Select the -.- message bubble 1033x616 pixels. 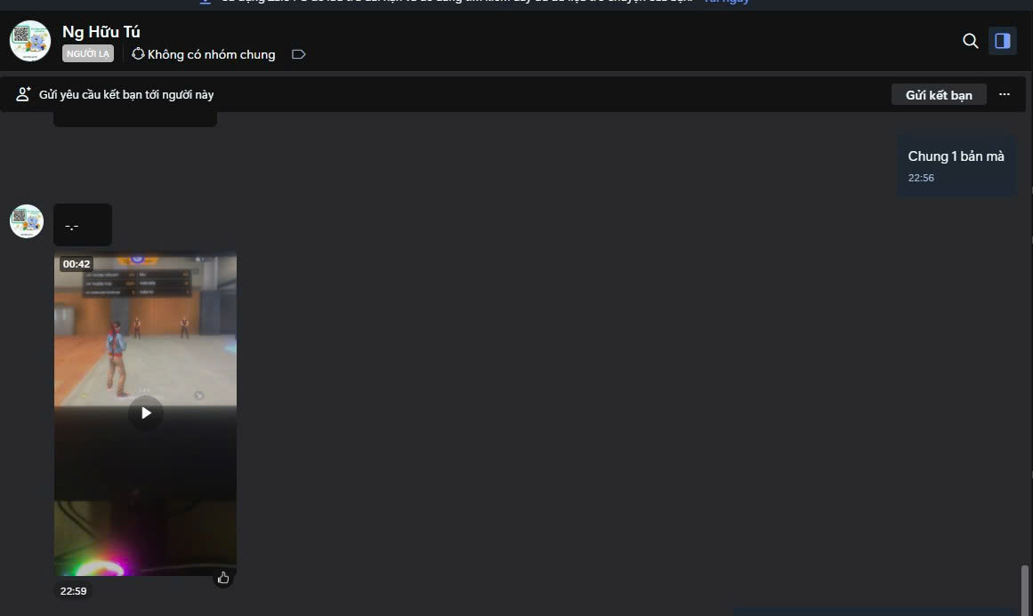coord(83,225)
